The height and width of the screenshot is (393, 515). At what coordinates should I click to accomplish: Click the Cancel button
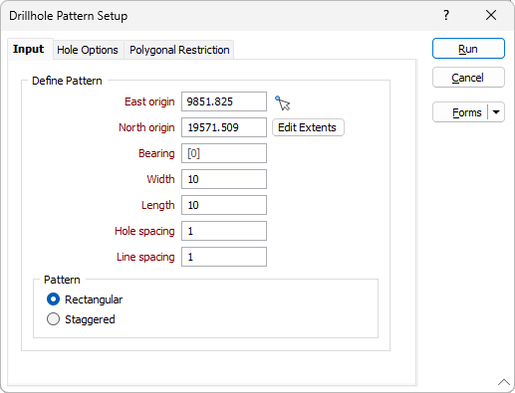pyautogui.click(x=468, y=78)
